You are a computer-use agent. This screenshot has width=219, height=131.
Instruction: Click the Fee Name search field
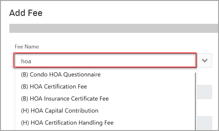coord(105,61)
